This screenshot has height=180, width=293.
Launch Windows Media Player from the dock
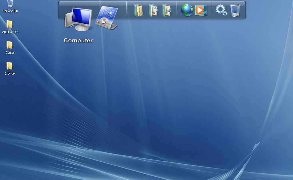(x=201, y=11)
